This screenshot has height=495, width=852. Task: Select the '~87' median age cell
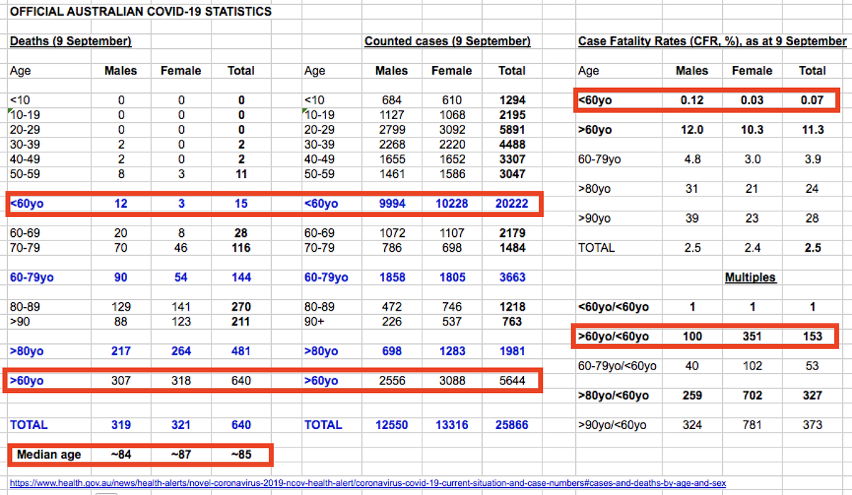[x=181, y=455]
